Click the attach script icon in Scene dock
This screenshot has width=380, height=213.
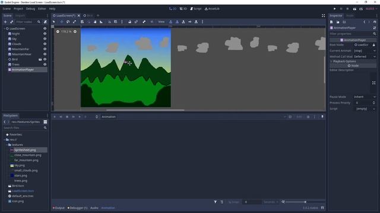point(45,22)
